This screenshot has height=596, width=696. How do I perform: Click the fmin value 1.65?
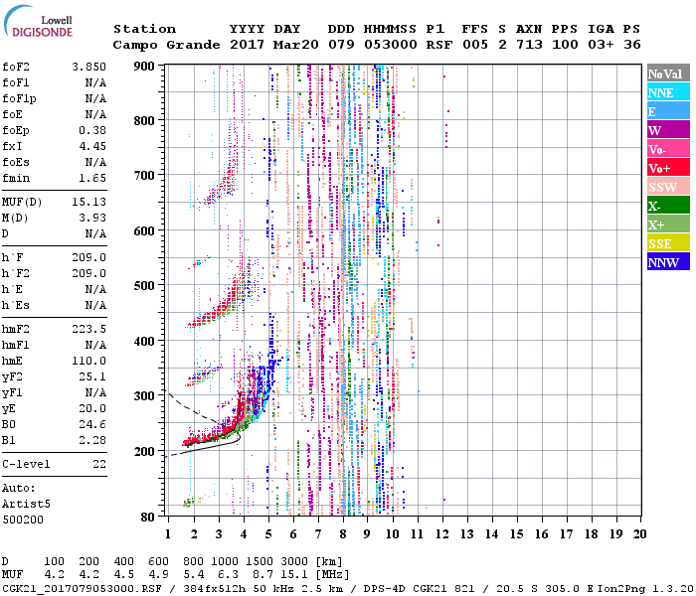(92, 178)
